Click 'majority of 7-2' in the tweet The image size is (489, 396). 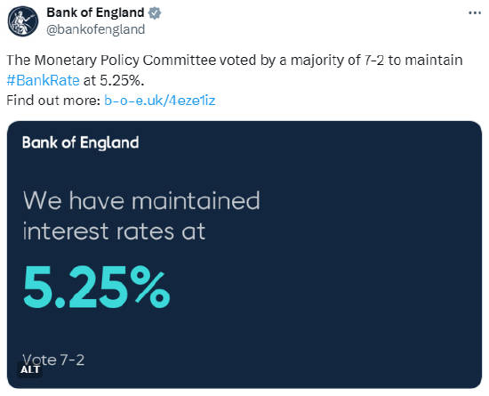coord(338,61)
